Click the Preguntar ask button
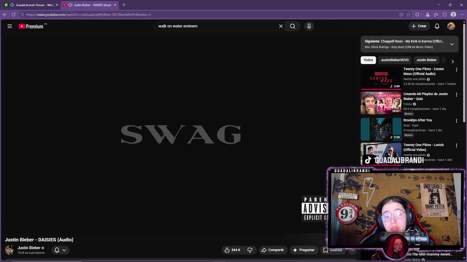This screenshot has height=262, width=467. 304,250
